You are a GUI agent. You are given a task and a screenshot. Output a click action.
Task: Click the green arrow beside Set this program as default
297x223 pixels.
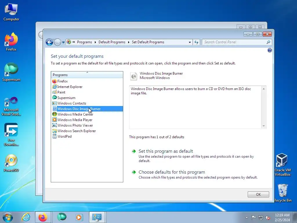pyautogui.click(x=134, y=151)
